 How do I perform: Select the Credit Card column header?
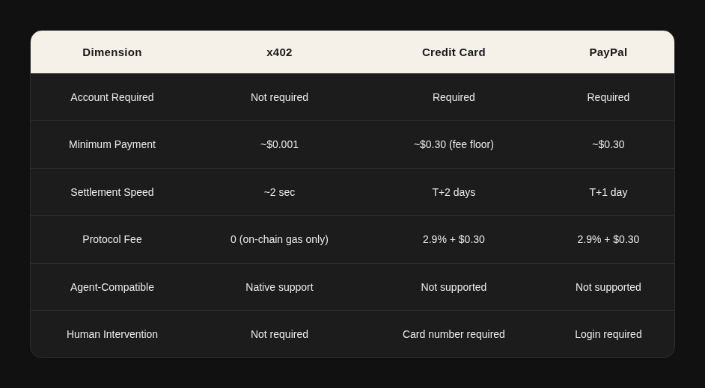[454, 52]
